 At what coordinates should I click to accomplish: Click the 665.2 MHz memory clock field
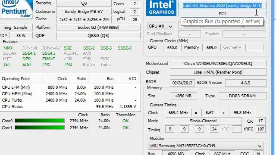[x=178, y=113]
